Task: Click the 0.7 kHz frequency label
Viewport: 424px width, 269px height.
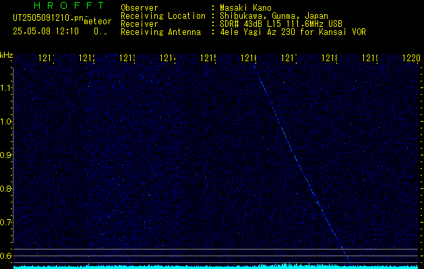Action: (6, 223)
